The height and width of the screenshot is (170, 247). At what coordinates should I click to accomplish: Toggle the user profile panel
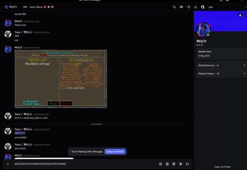[203, 7]
